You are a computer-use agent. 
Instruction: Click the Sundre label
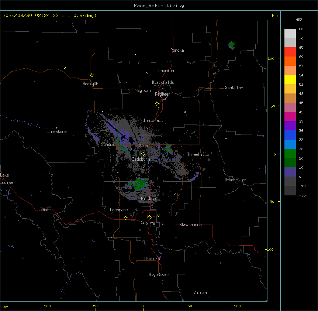[x=108, y=144]
